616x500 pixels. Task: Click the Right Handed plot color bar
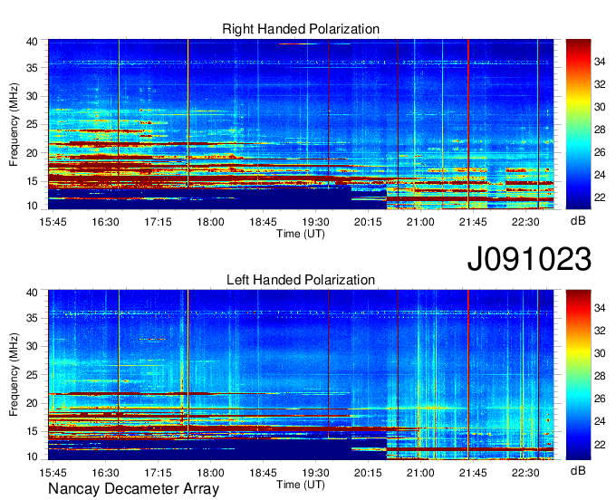click(x=578, y=124)
